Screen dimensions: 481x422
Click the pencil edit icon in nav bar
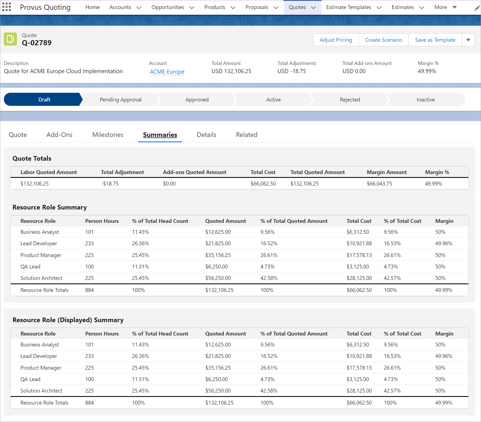477,8
